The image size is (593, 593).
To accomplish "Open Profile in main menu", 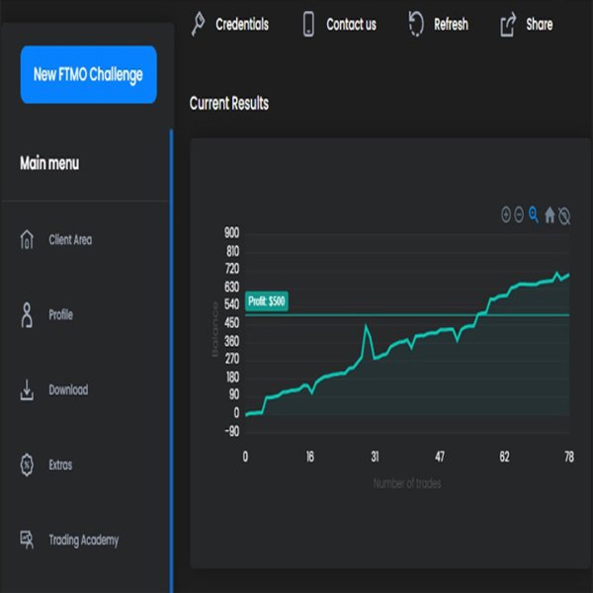I will tap(60, 314).
